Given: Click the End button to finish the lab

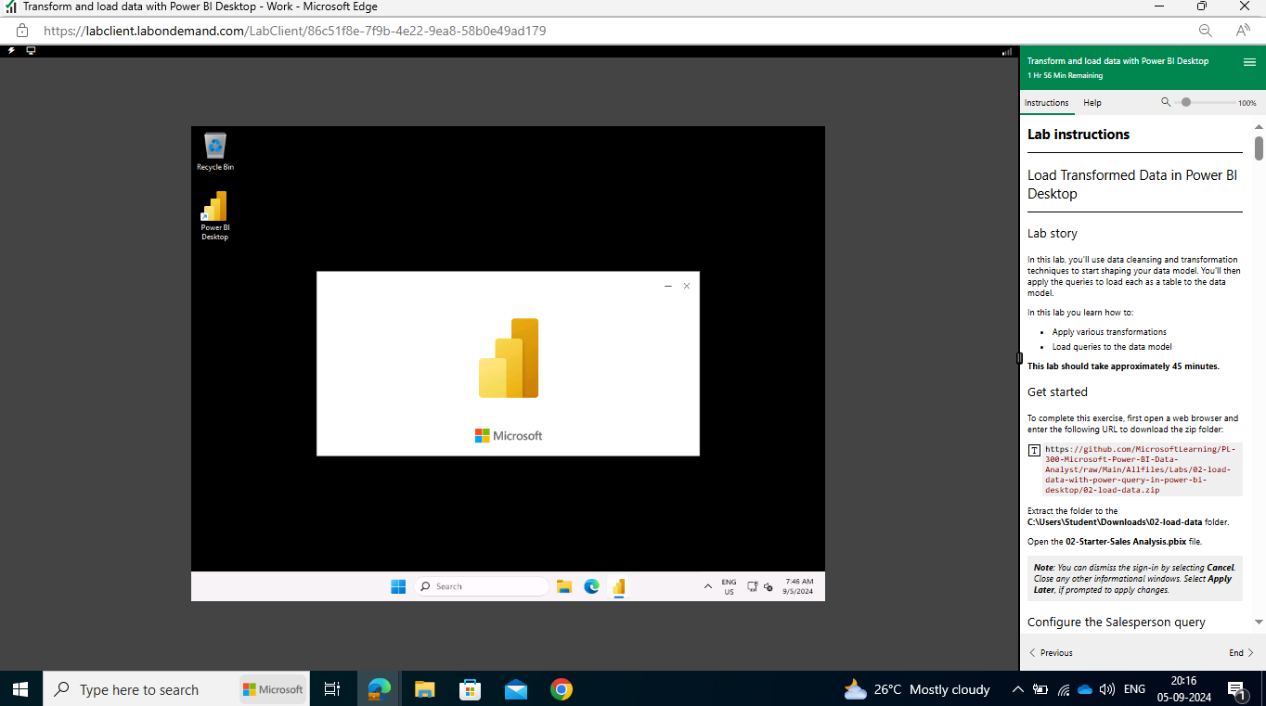Looking at the screenshot, I should 1237,652.
